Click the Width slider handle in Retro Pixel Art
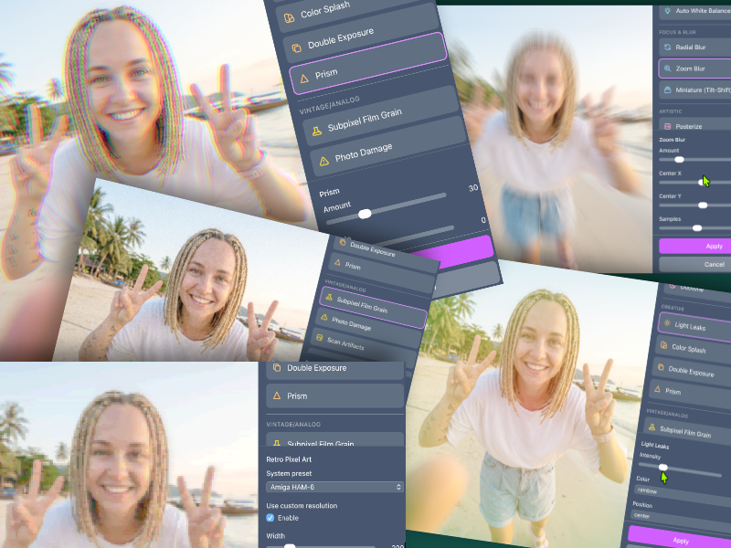The height and width of the screenshot is (548, 731). (x=290, y=546)
